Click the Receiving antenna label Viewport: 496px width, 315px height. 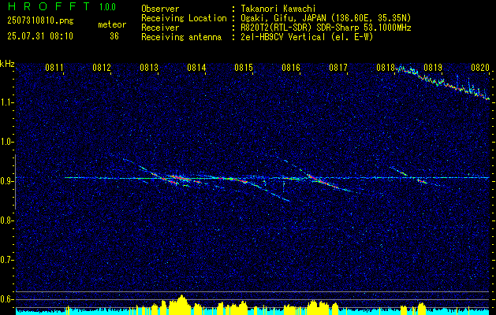(181, 37)
